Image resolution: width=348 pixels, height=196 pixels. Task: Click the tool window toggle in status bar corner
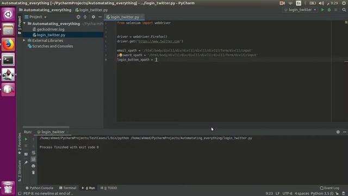(20, 194)
